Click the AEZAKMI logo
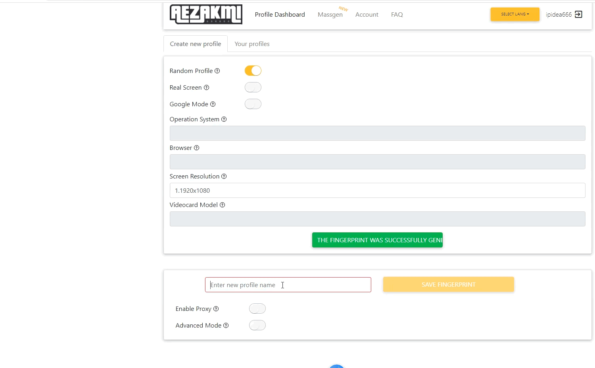Viewport: 595px width, 368px height. (206, 14)
